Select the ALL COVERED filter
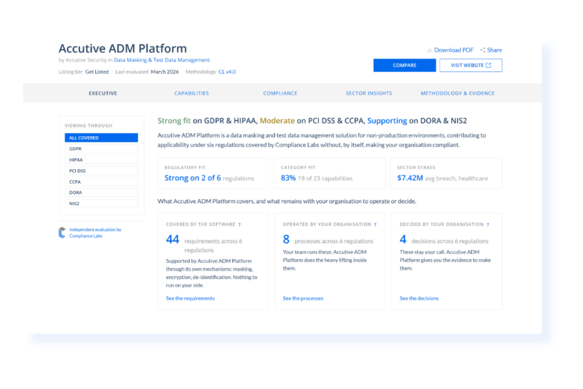 101,138
